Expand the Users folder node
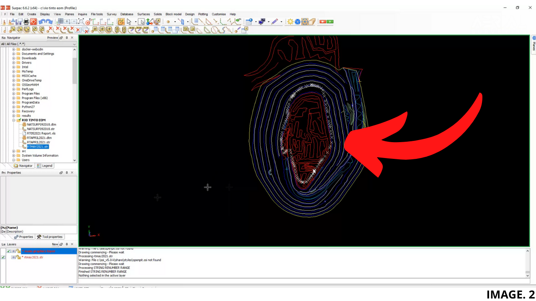The width and height of the screenshot is (536, 301). pos(13,160)
